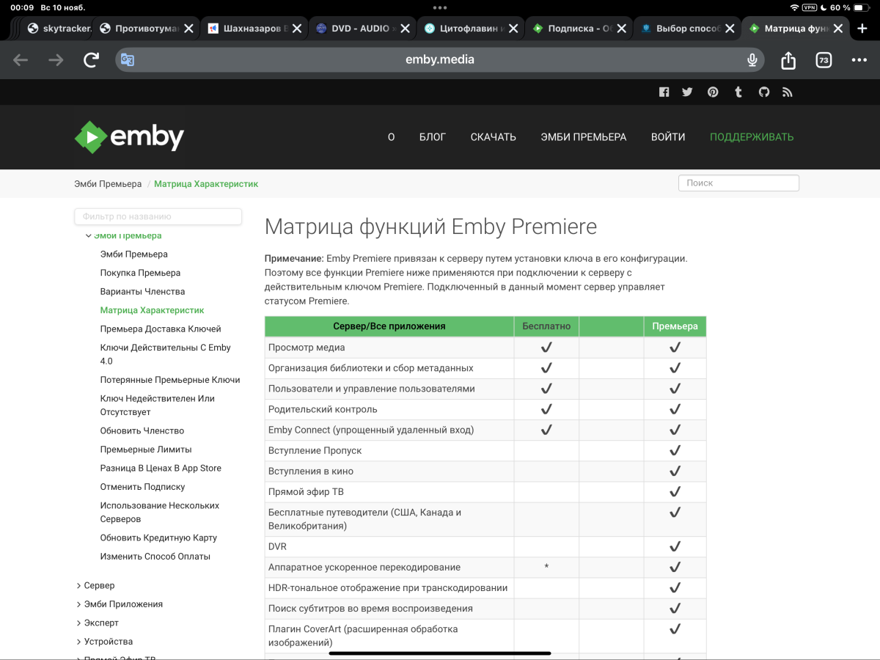This screenshot has height=660, width=880.
Task: Close the Шахназаров tab
Action: [x=296, y=29]
